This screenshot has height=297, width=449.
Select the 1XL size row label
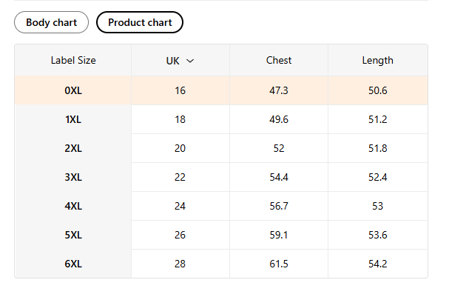73,119
